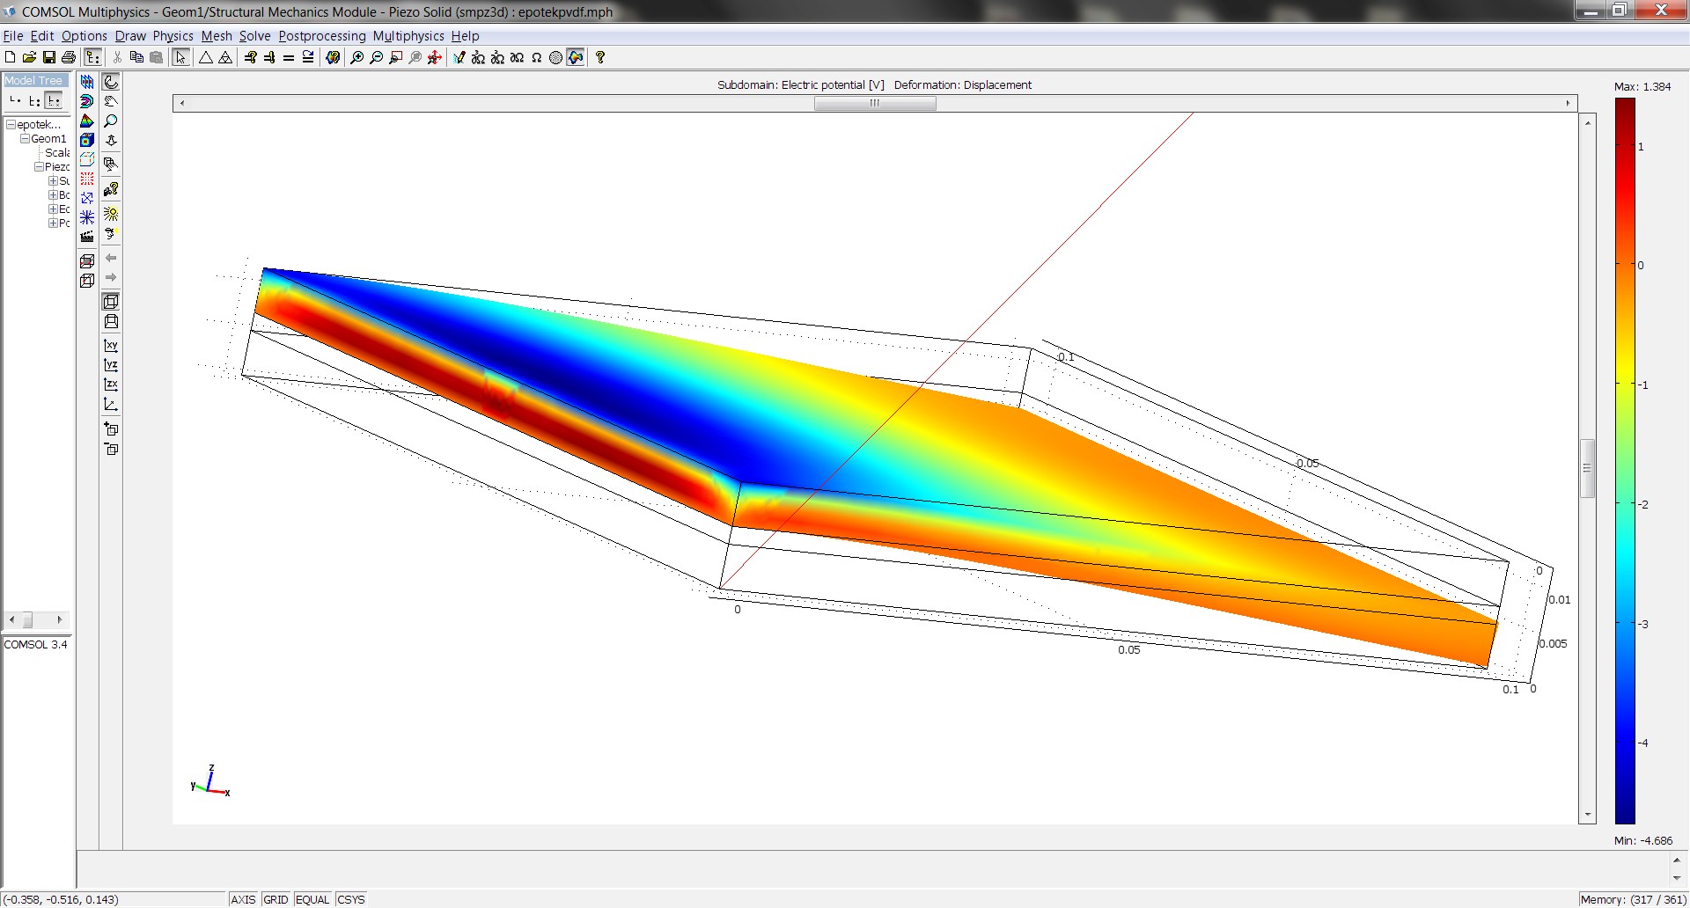
Task: Activate Zoom Window tool
Action: 395,57
